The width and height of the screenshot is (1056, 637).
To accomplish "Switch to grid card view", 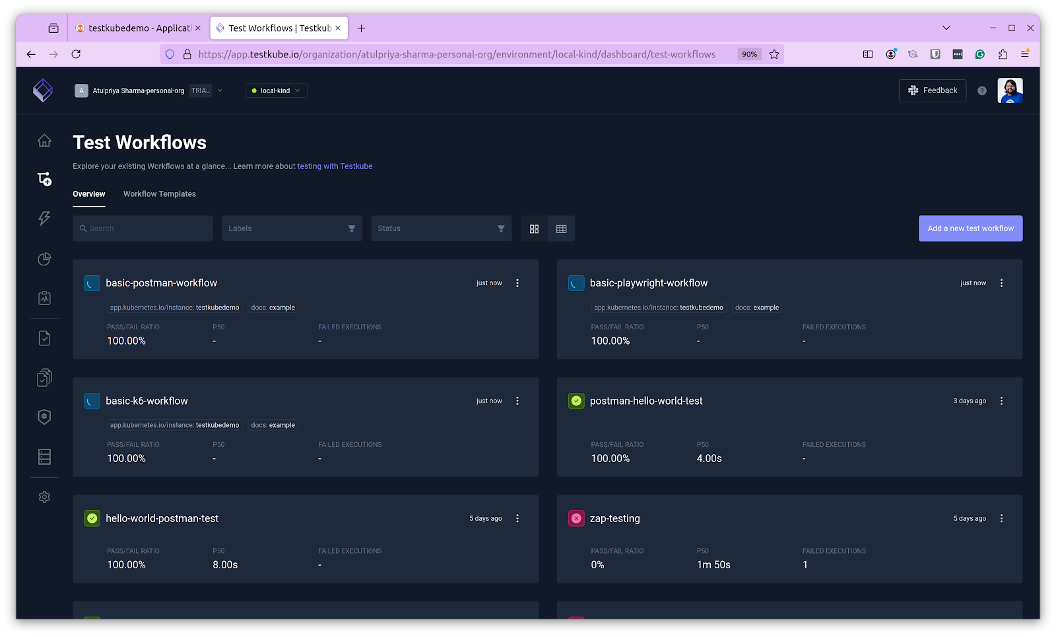I will click(534, 228).
